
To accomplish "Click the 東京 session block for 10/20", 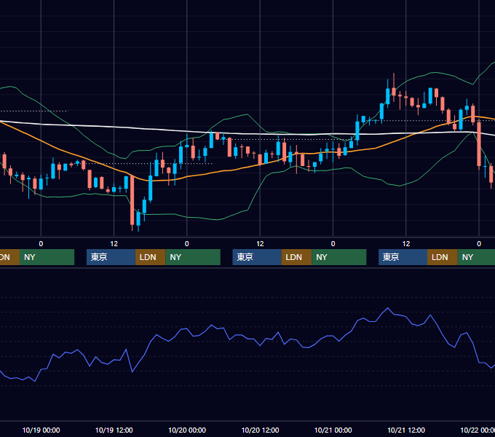I will pyautogui.click(x=257, y=257).
